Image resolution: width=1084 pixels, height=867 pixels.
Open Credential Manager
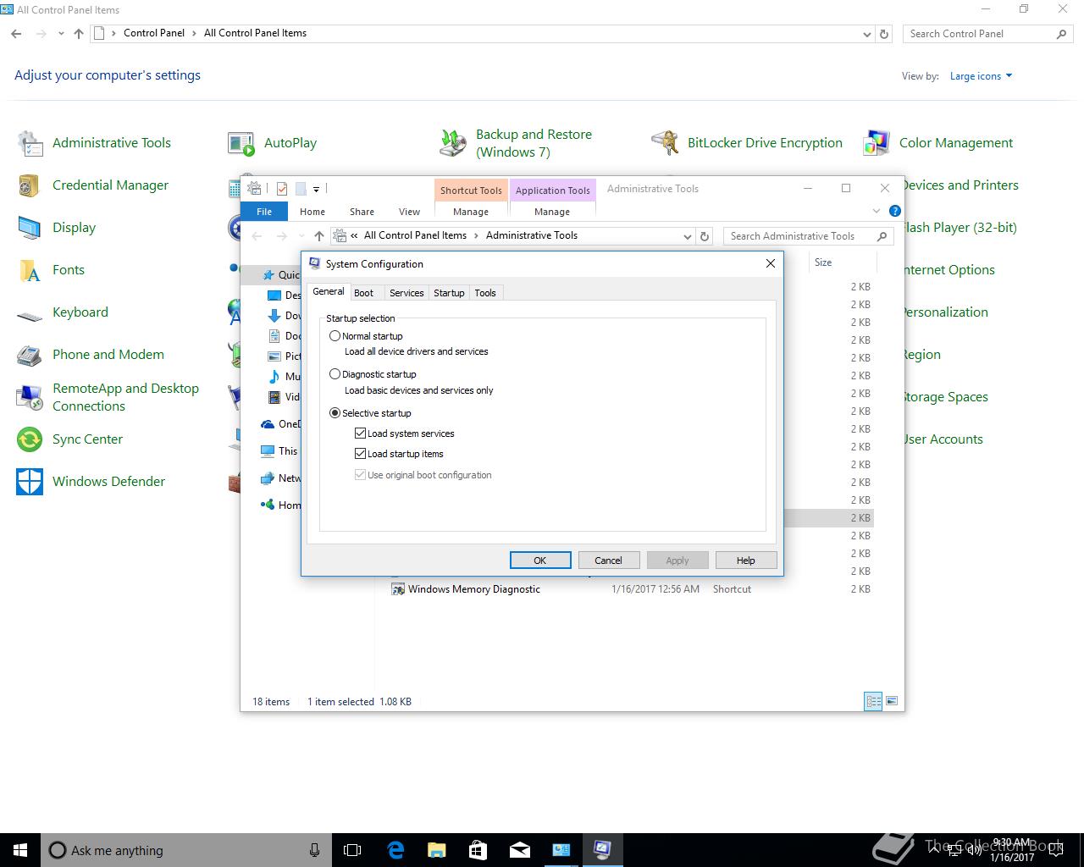(x=93, y=185)
